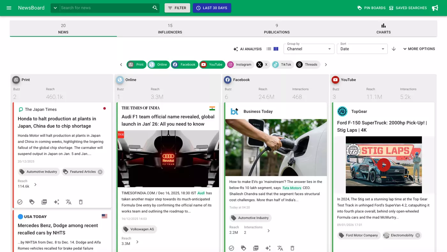The height and width of the screenshot is (252, 447).
Task: Export Business Today post as PDF
Action: pyautogui.click(x=256, y=248)
